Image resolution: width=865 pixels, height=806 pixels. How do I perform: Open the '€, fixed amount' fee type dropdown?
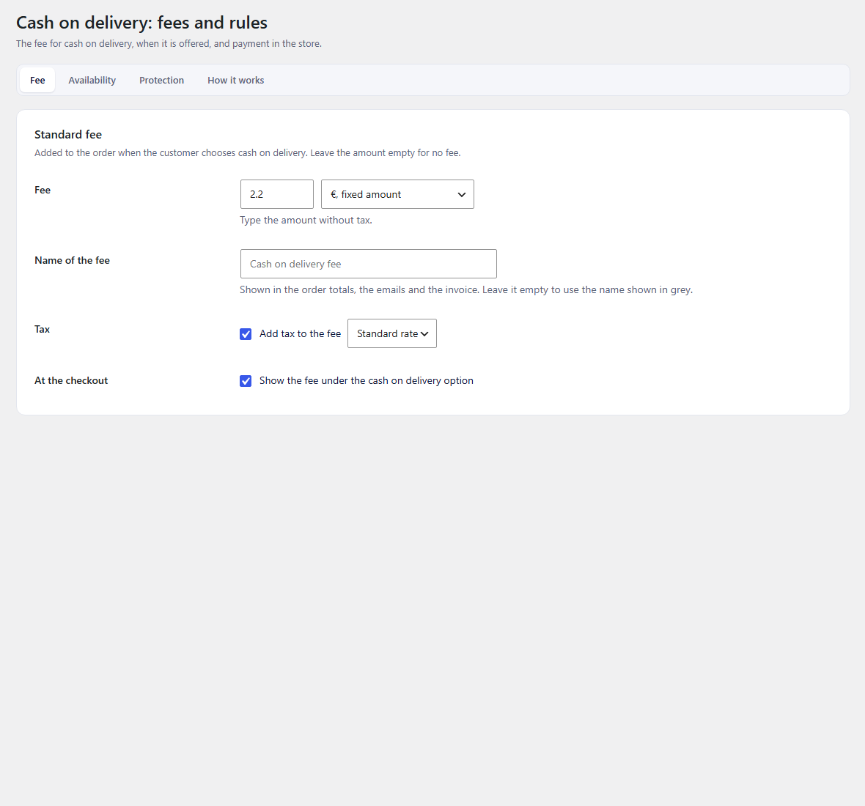(397, 194)
